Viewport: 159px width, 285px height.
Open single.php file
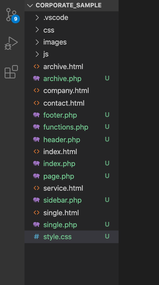coord(72,225)
